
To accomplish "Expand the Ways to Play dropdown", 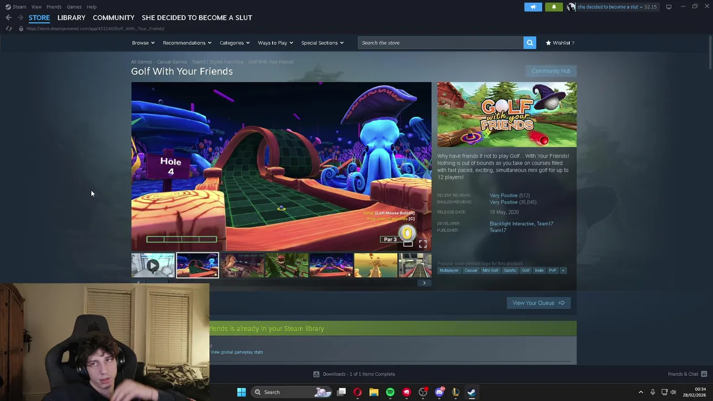I will point(275,43).
